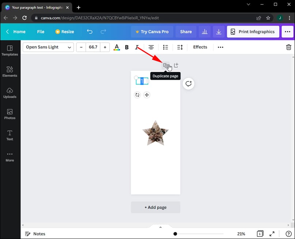Select the Your paragraph text browser tab

[x=35, y=7]
